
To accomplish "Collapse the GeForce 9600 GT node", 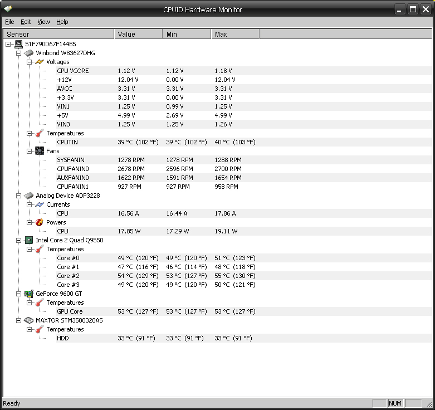I will pos(18,294).
